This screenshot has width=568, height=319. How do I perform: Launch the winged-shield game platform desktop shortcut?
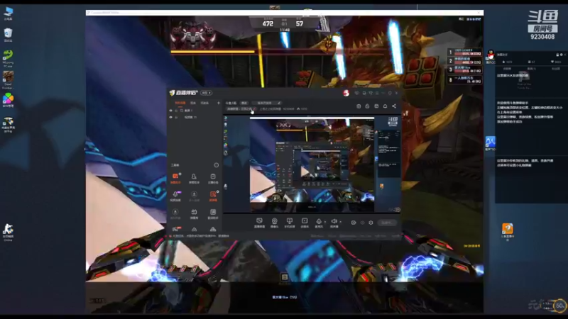click(x=8, y=125)
